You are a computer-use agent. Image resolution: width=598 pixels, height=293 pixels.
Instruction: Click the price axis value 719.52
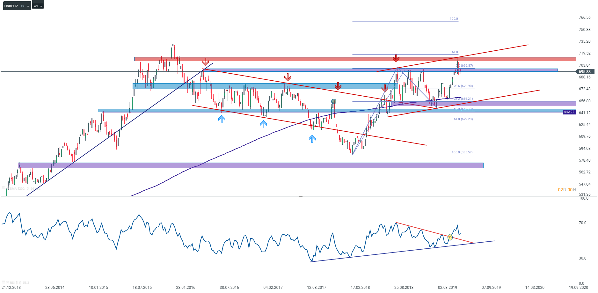tap(585, 53)
